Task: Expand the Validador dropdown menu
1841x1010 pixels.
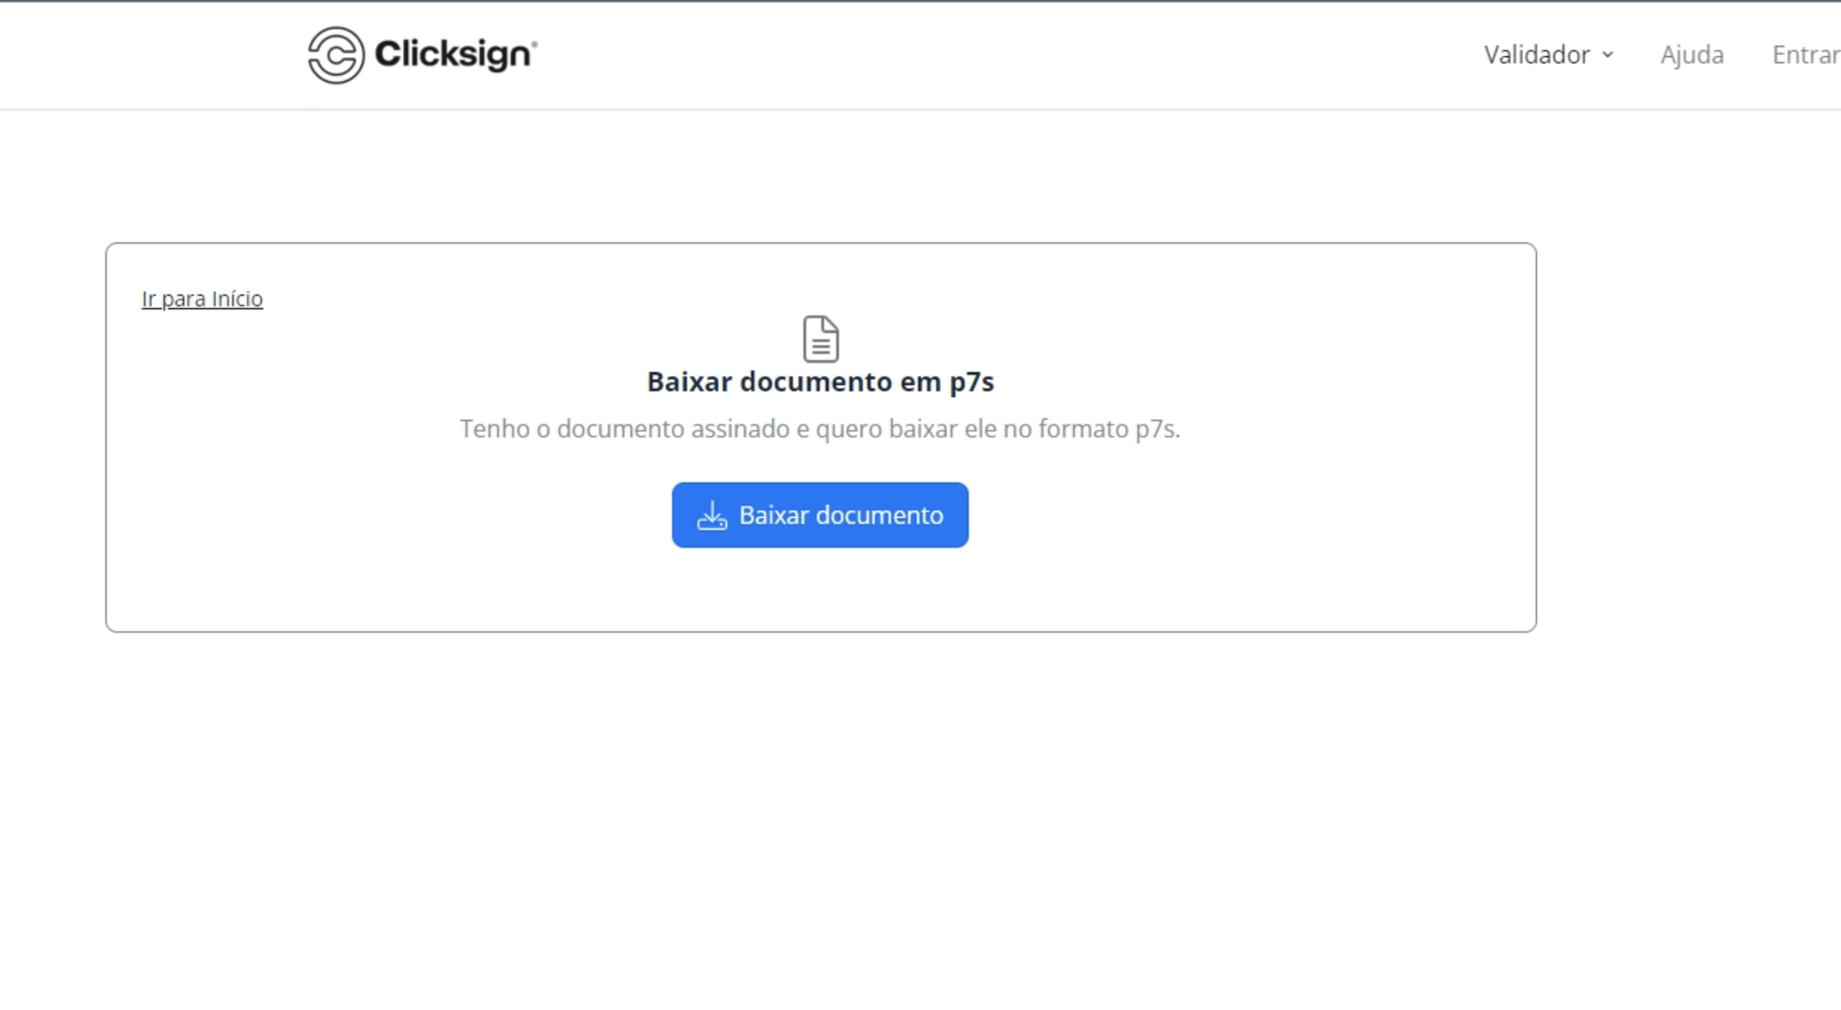Action: 1548,54
